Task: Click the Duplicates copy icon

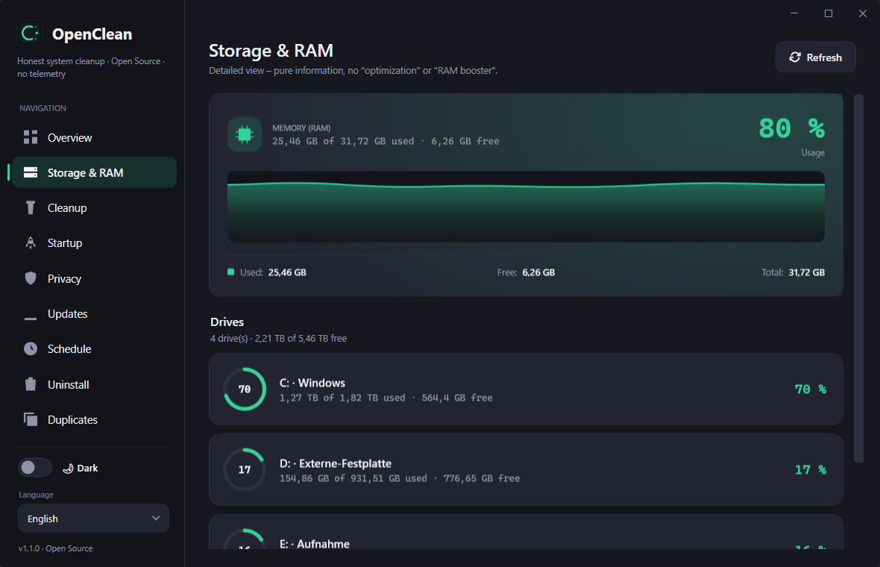Action: click(31, 419)
